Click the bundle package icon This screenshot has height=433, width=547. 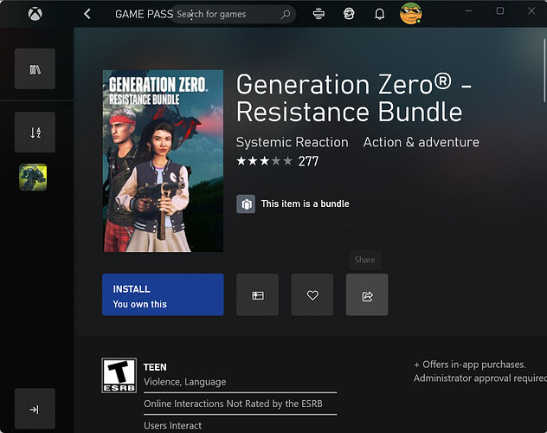[x=246, y=204]
